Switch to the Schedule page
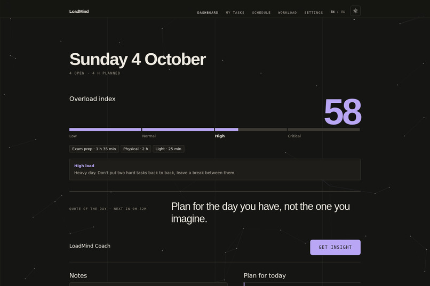Image resolution: width=430 pixels, height=286 pixels. click(261, 13)
